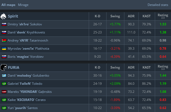Click the Ukrainian flag beside zont1x
Viewport: 171px width, 112px height.
tap(4, 49)
